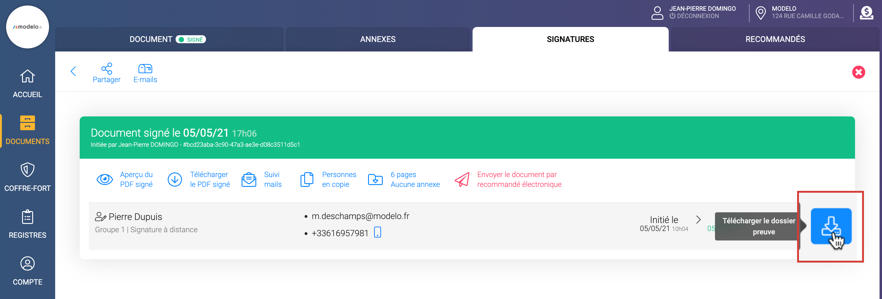The image size is (882, 299).
Task: Click Personnes en copie icon
Action: [x=306, y=179]
